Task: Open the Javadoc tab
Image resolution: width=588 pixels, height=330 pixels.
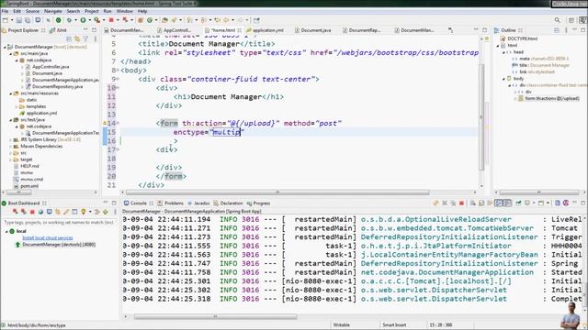Action: pos(198,203)
